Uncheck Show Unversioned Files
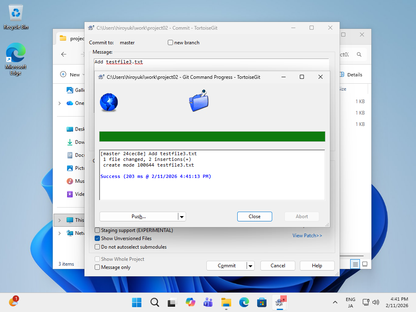 click(x=97, y=238)
